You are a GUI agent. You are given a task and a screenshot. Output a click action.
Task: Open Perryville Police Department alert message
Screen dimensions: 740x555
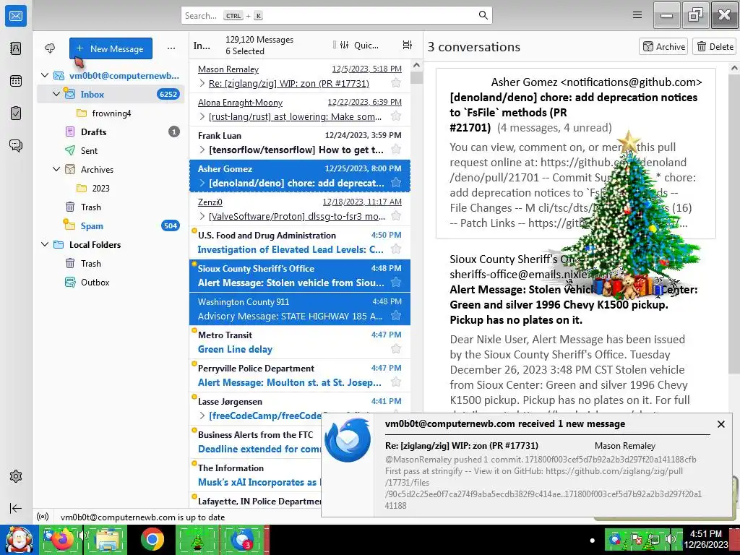tap(300, 376)
